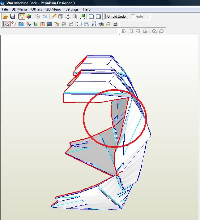Screen dimensions: 200x220
Task: Open the Settings menu
Action: [x=72, y=9]
